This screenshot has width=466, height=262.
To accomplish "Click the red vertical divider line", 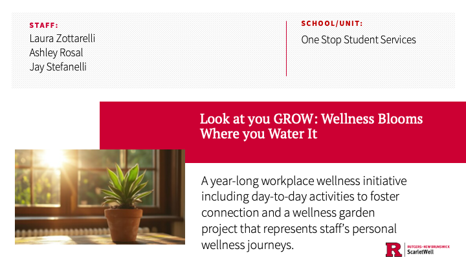I will (x=286, y=49).
